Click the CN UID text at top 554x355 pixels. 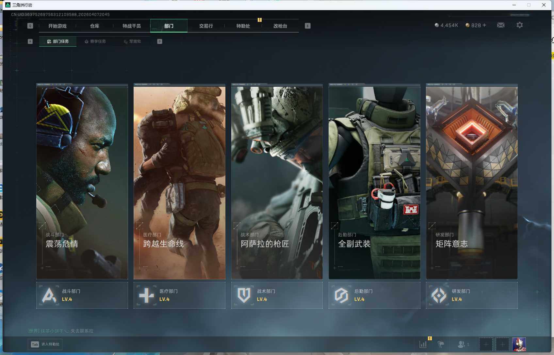[x=60, y=14]
